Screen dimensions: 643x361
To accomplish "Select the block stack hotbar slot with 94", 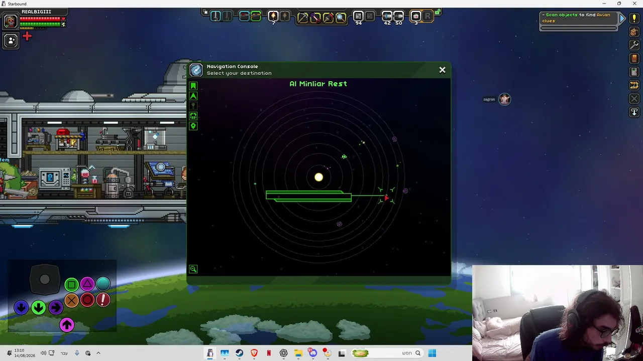I will point(358,17).
